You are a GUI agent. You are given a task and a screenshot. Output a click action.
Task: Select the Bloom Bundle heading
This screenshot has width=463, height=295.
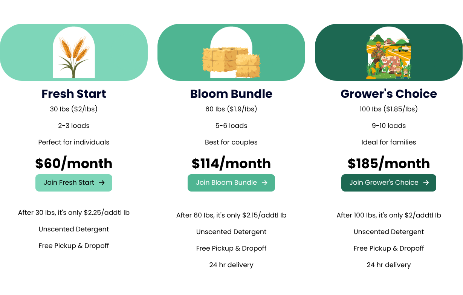[x=231, y=94]
